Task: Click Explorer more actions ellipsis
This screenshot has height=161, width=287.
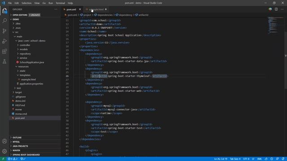Action: pyautogui.click(x=56, y=9)
